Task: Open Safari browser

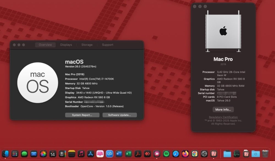Action: coord(176,154)
